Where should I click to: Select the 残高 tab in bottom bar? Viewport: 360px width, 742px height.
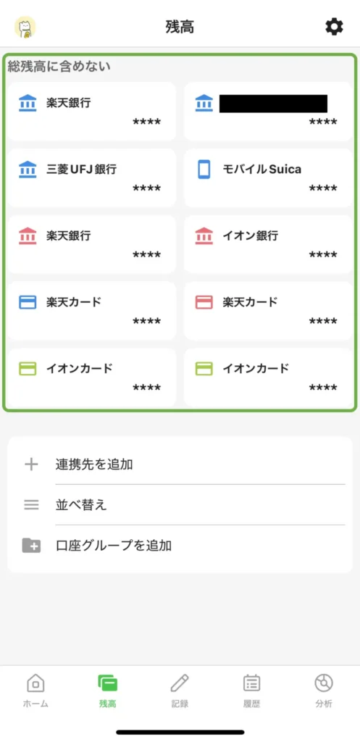tap(108, 691)
